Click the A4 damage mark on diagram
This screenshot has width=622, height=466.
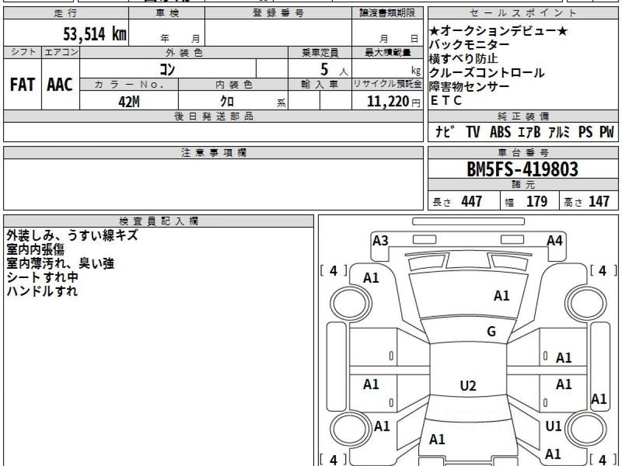(x=555, y=240)
